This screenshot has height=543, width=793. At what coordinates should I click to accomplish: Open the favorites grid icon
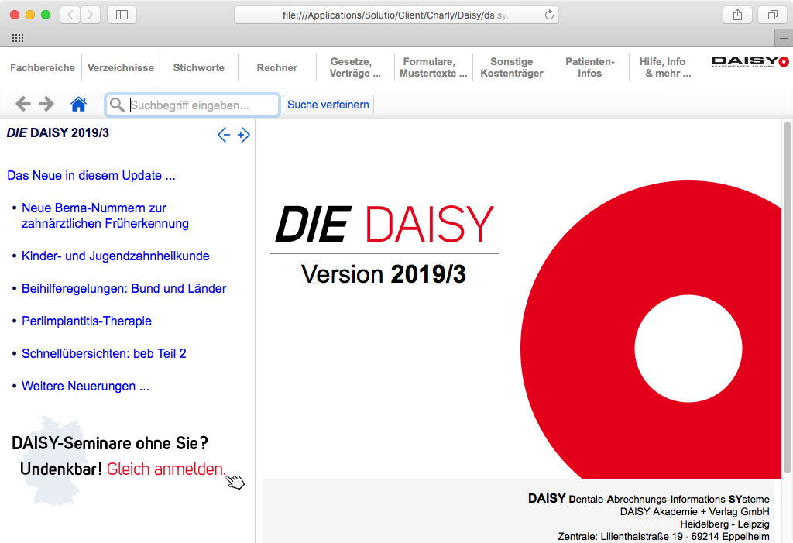[x=18, y=38]
